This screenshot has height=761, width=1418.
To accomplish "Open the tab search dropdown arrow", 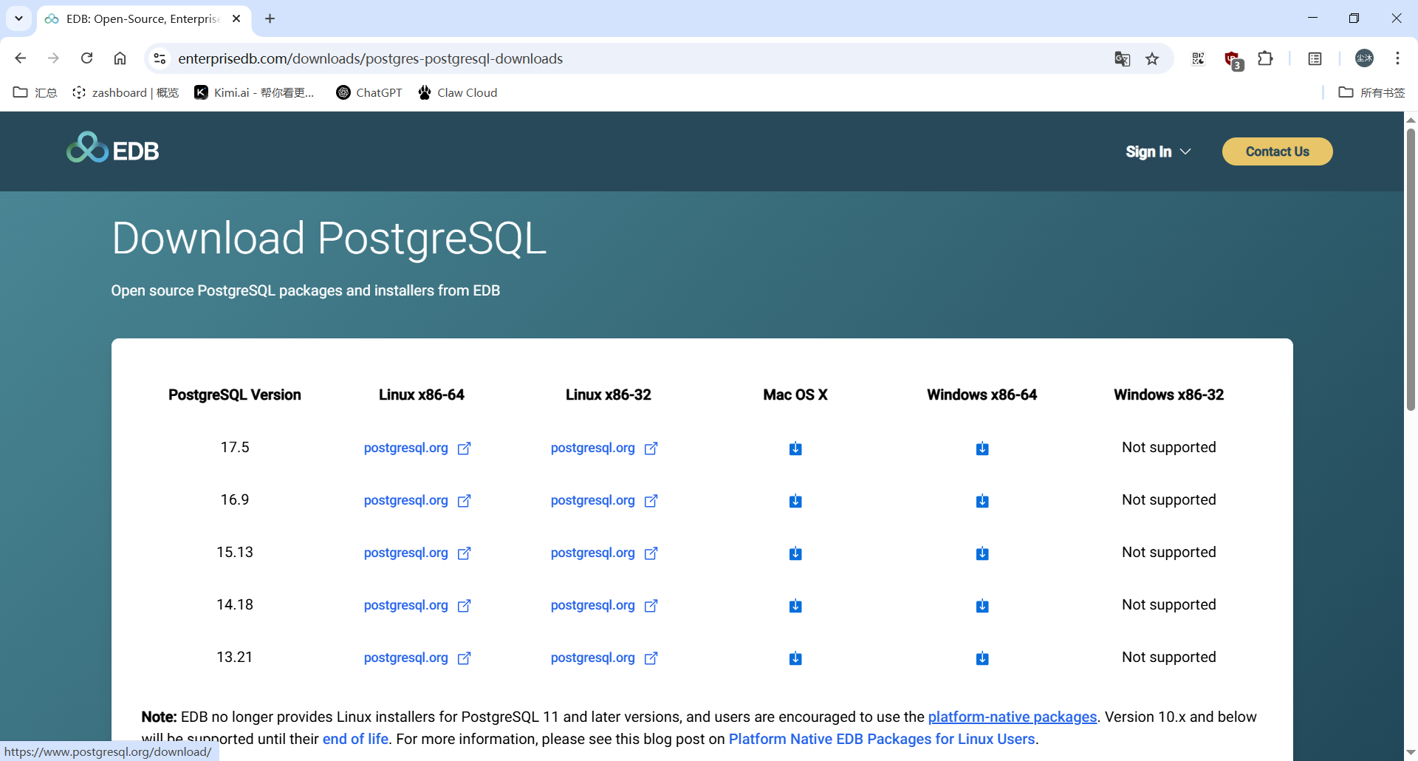I will pos(18,18).
